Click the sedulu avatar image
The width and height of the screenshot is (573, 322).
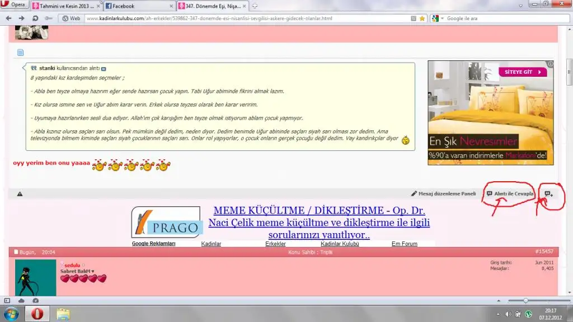tap(35, 278)
